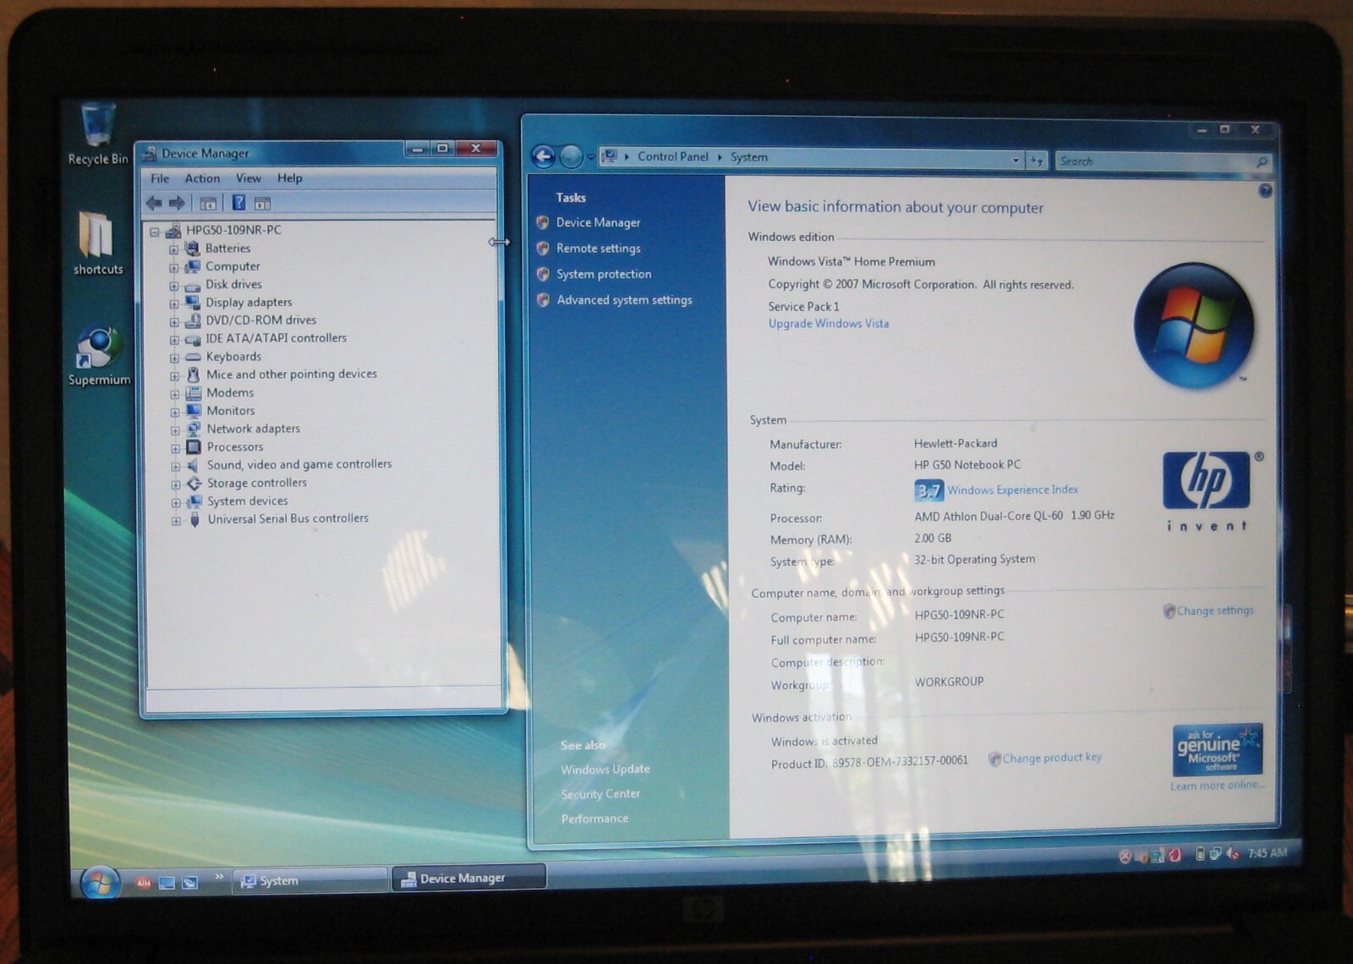Open the File menu in Device Manager
1353x964 pixels.
point(160,178)
